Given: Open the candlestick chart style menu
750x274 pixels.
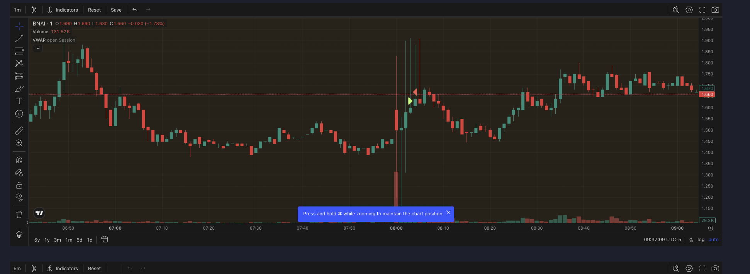Looking at the screenshot, I should [34, 10].
